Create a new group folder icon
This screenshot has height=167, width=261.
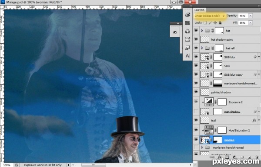point(242,157)
